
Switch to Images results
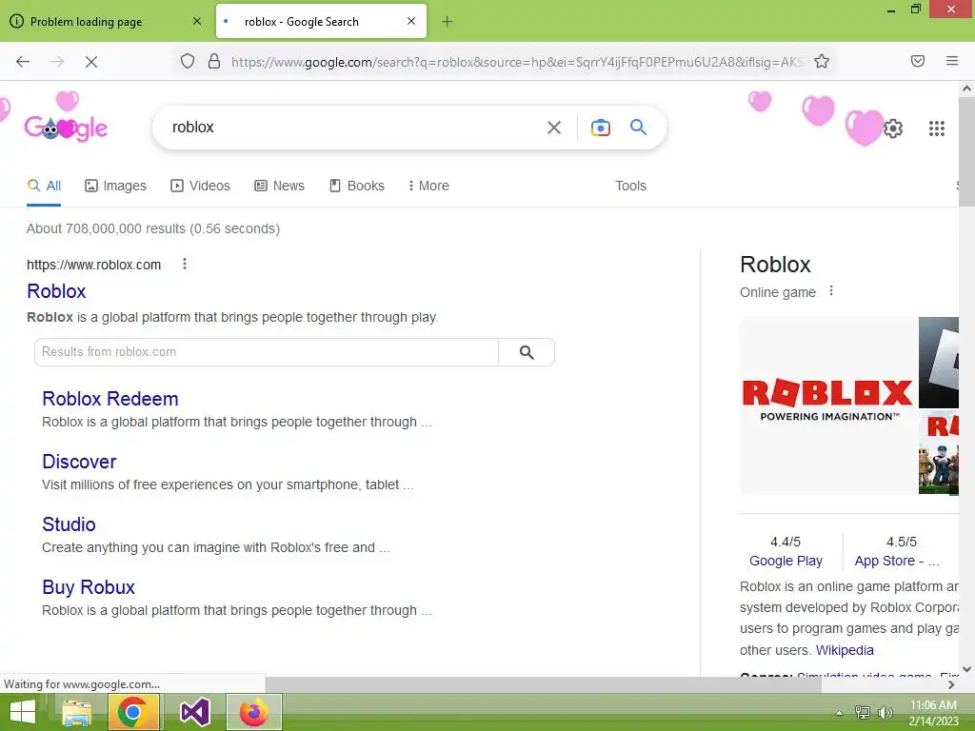click(115, 186)
